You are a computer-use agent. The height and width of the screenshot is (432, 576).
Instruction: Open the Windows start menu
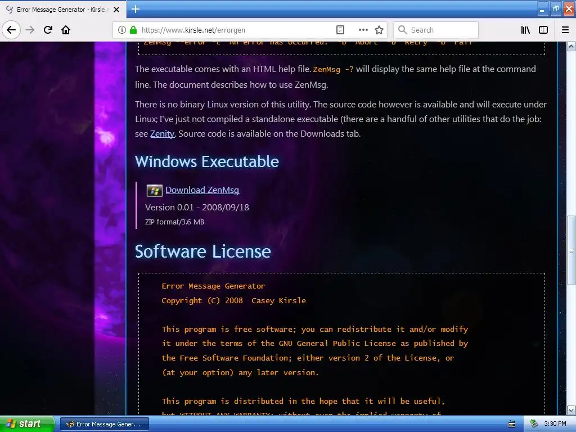[27, 424]
